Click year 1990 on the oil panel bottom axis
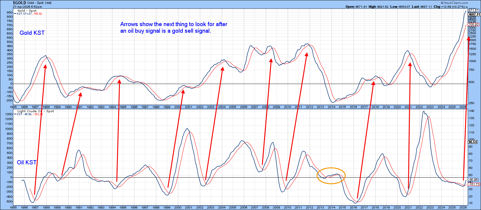Viewport: 481px width, 210px height. [x=68, y=207]
